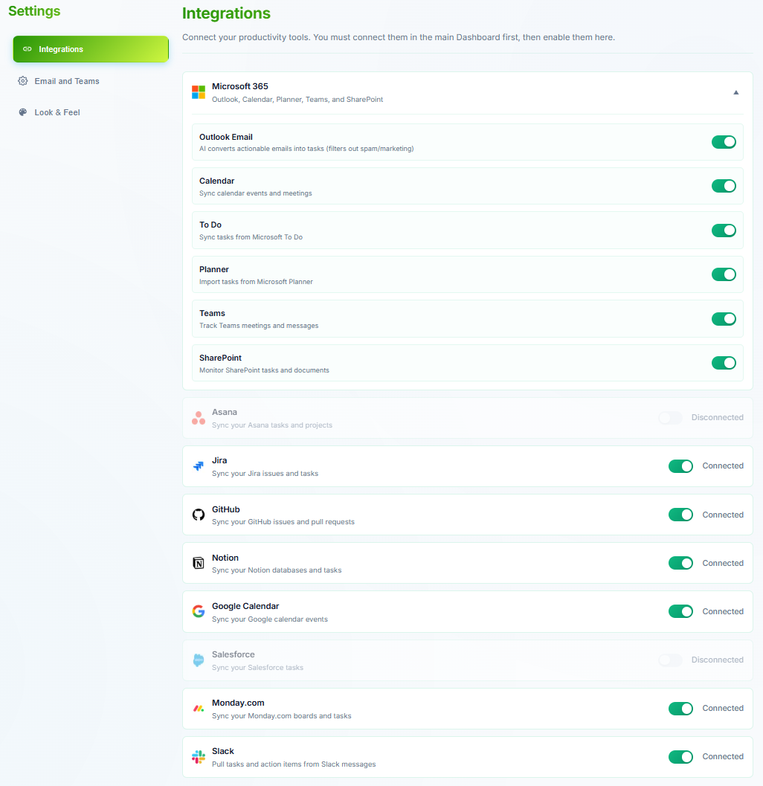Image resolution: width=763 pixels, height=786 pixels.
Task: Click the Jira card title
Action: coord(219,461)
